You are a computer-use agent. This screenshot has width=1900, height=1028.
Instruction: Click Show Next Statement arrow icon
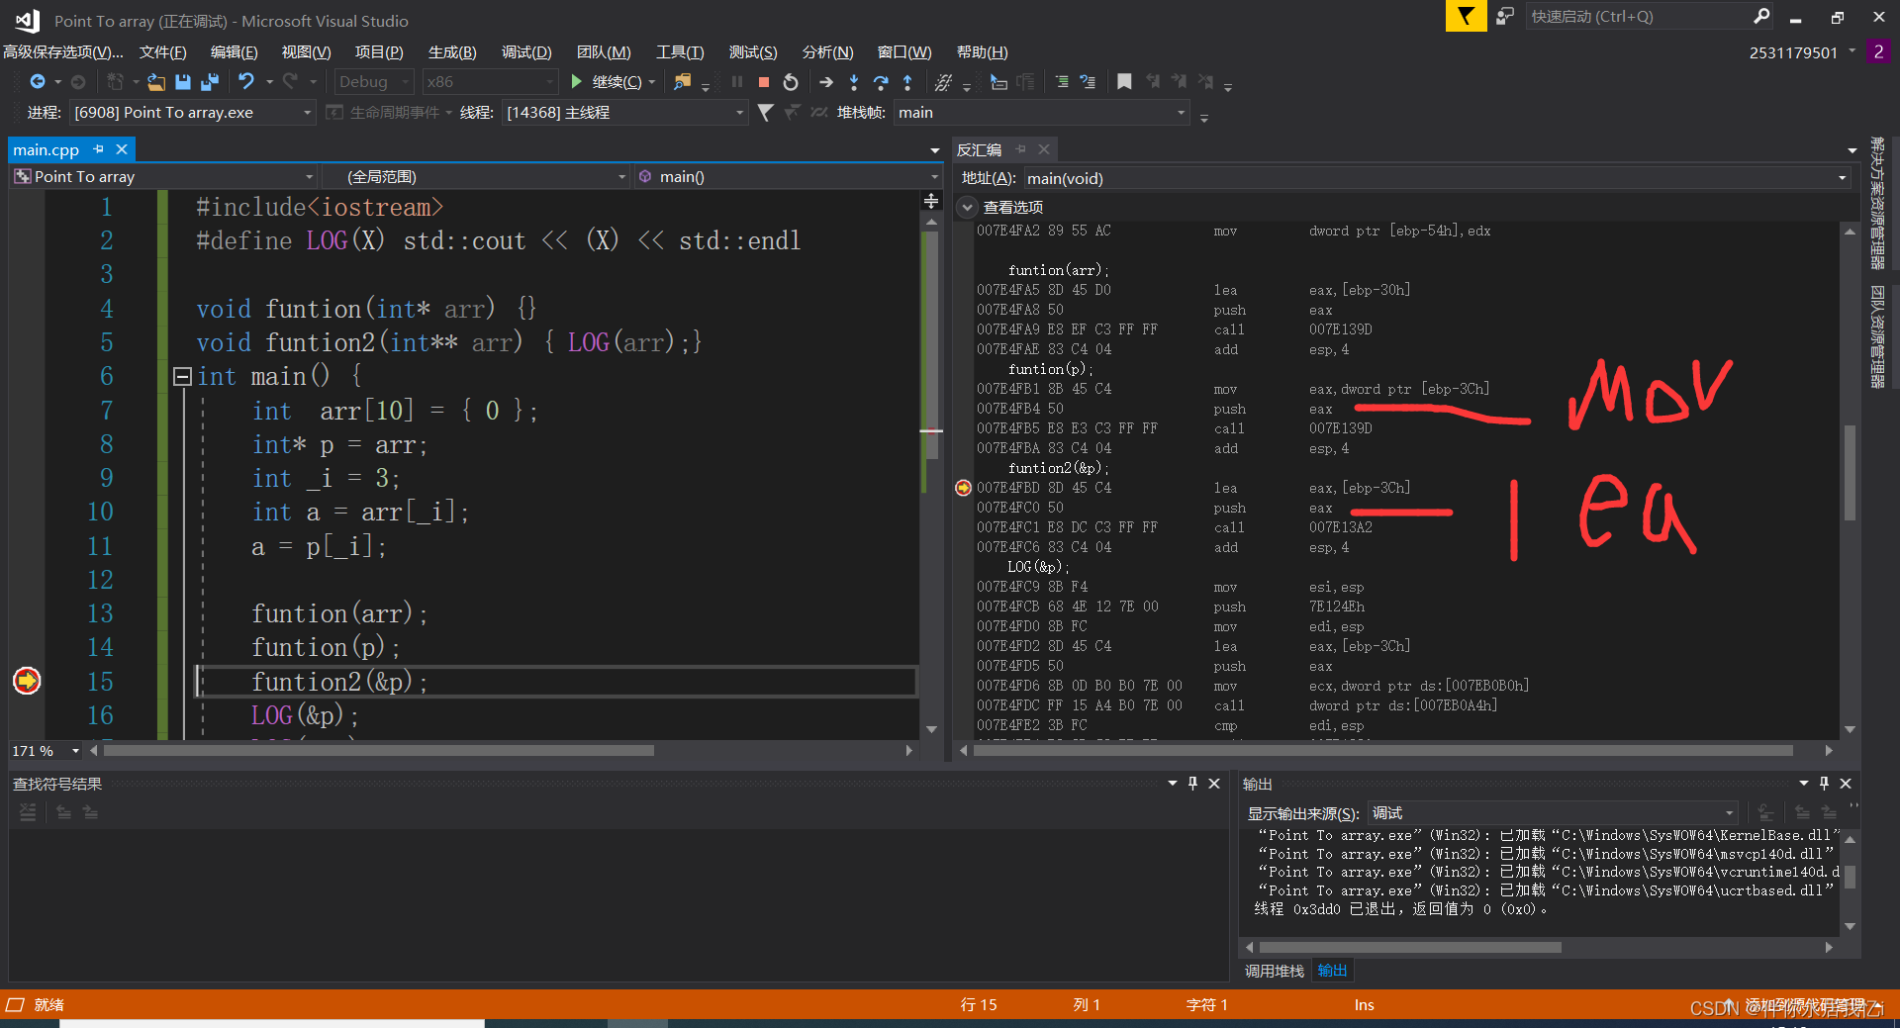point(826,82)
